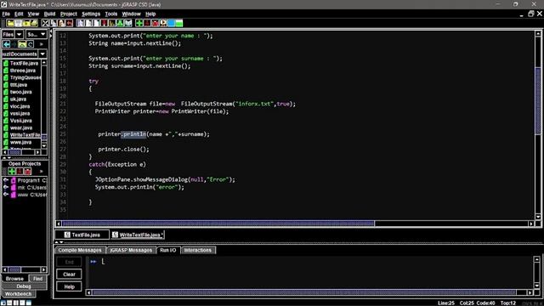Select uk.java in the file list

click(18, 99)
